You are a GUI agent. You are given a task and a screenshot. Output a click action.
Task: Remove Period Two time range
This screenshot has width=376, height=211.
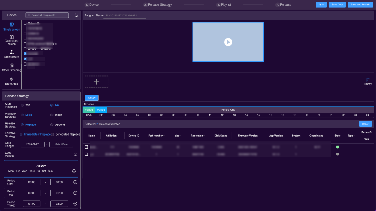pos(75,193)
